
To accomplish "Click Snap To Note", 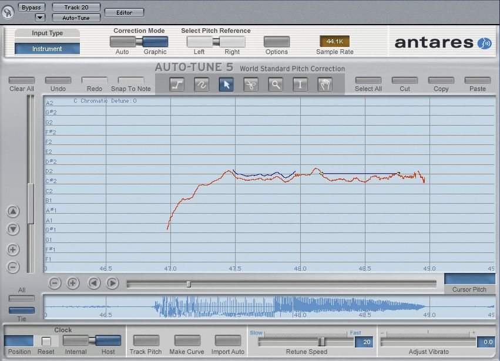I will point(131,80).
